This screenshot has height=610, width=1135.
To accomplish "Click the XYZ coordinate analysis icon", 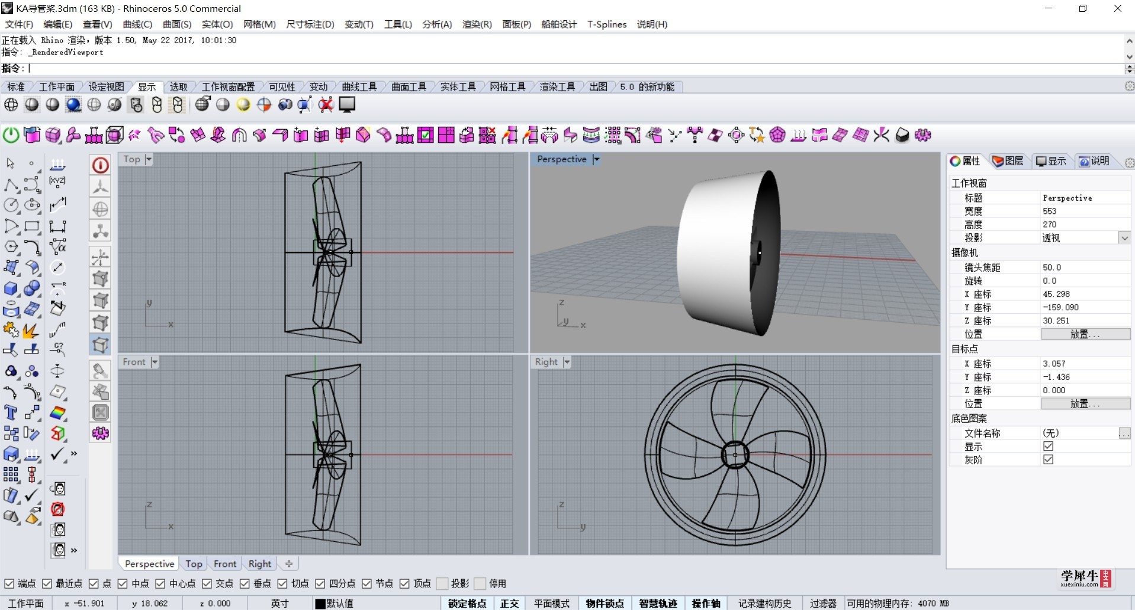I will point(57,181).
